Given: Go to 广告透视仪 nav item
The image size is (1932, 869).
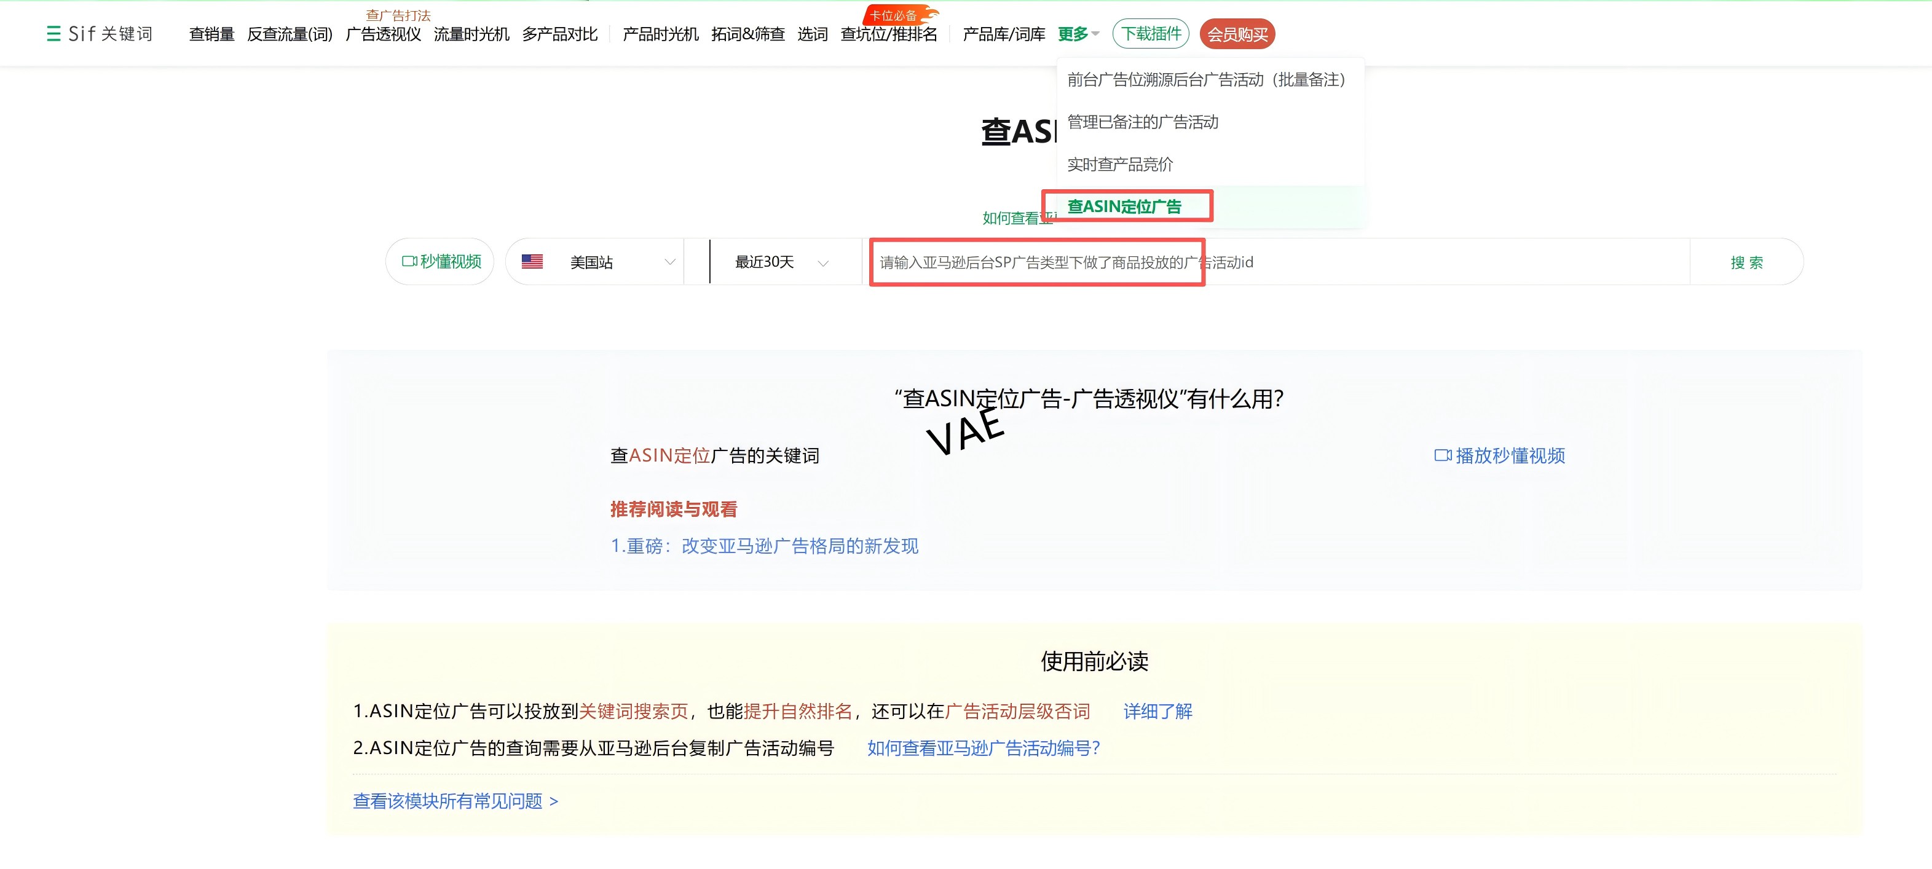Looking at the screenshot, I should click(x=382, y=34).
